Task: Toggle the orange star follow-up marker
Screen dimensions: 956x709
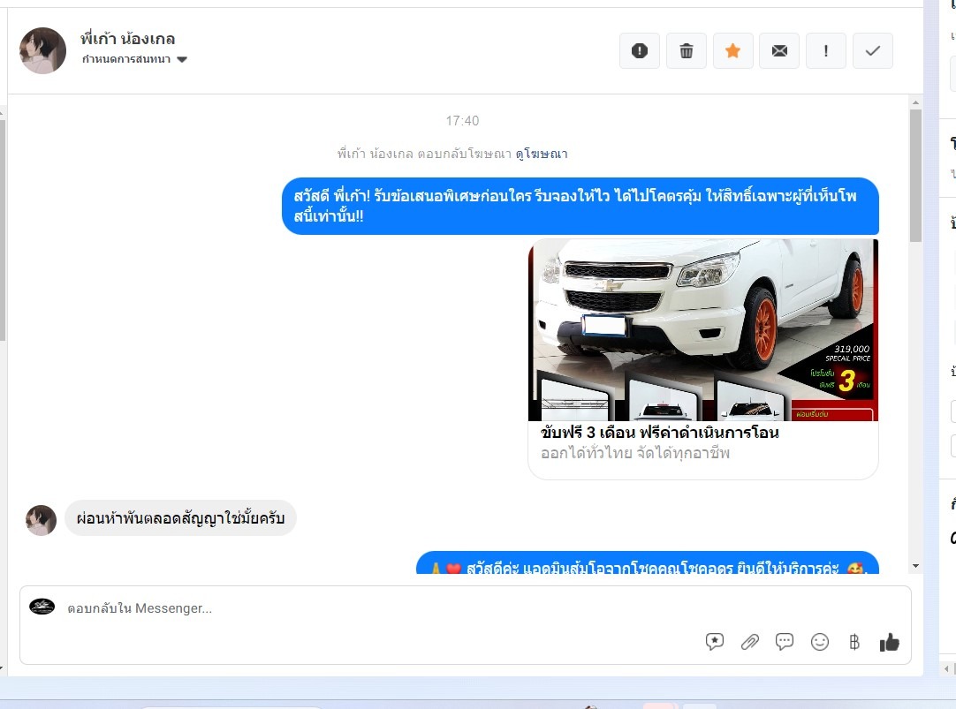Action: [x=732, y=51]
